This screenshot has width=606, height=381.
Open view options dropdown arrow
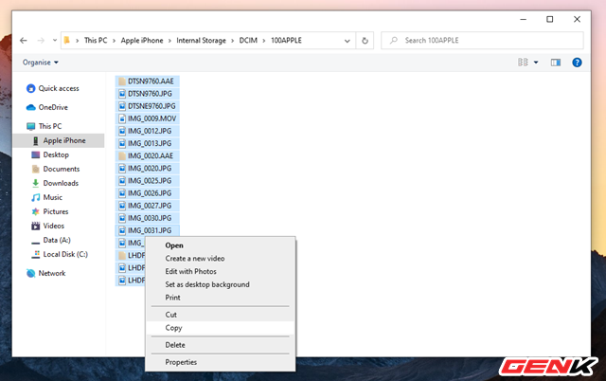click(x=537, y=63)
